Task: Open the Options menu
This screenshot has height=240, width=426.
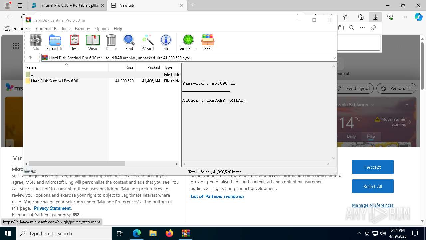Action: [x=102, y=29]
